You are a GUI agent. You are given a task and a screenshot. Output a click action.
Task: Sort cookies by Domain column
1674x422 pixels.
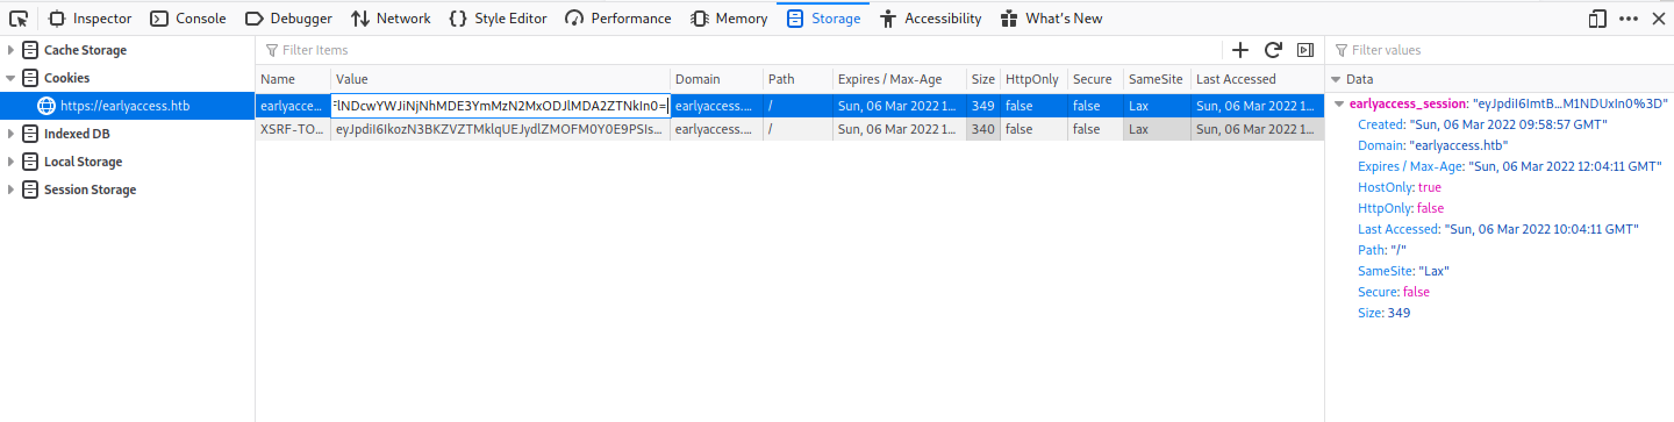click(x=716, y=79)
